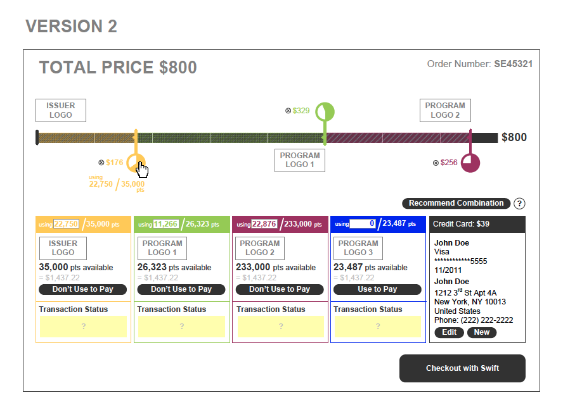Click the 23,487 pts available text
The width and height of the screenshot is (563, 412).
point(370,267)
